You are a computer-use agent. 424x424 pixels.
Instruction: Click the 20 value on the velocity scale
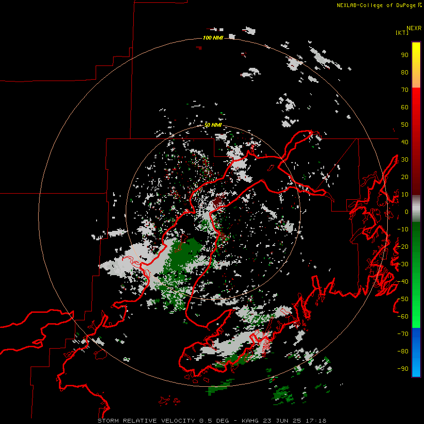click(x=405, y=177)
